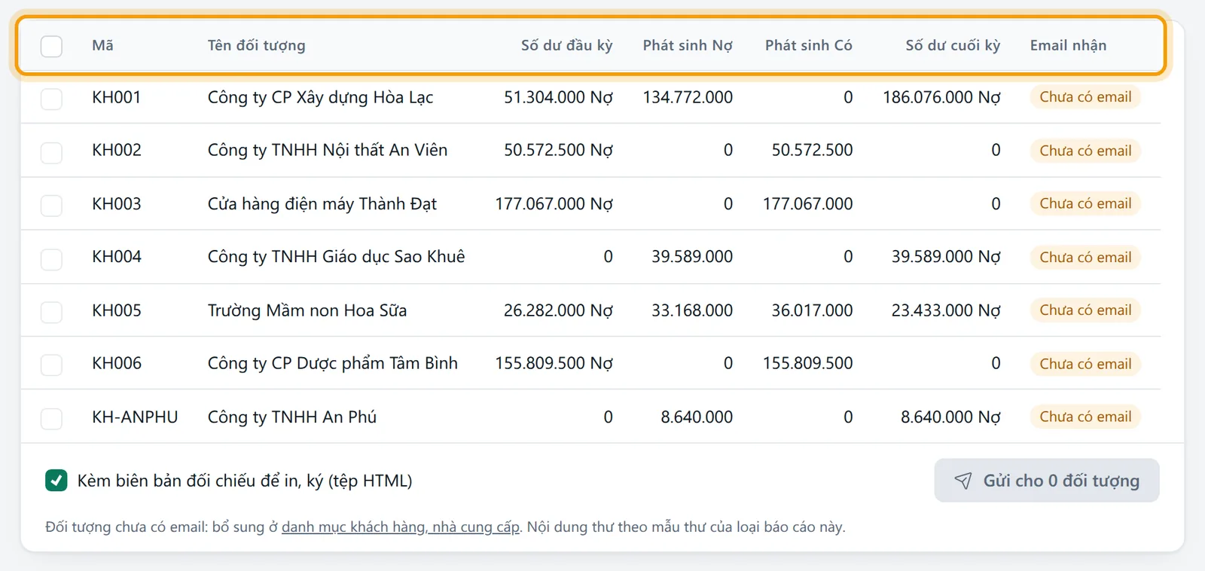Click the paper plane send icon
The image size is (1205, 571).
pos(962,481)
